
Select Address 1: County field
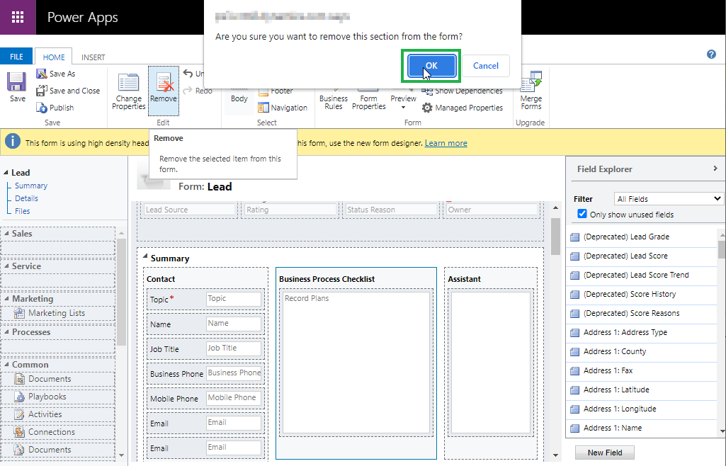pyautogui.click(x=642, y=352)
